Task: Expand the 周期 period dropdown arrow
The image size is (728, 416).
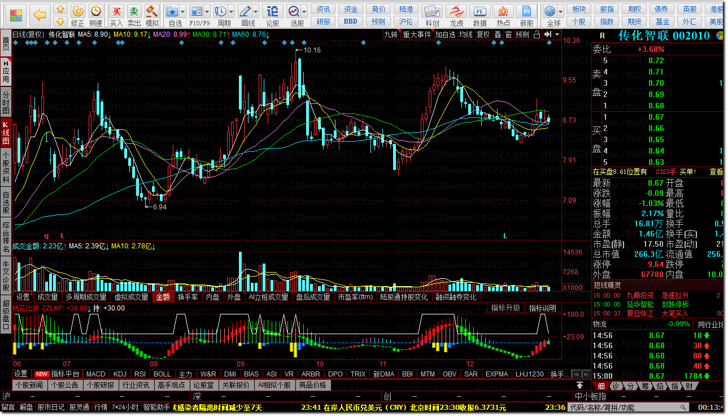Action: point(232,11)
